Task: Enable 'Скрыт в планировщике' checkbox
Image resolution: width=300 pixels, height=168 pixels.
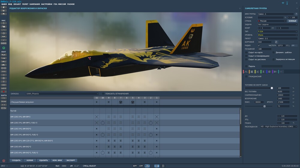Action: (x=246, y=56)
